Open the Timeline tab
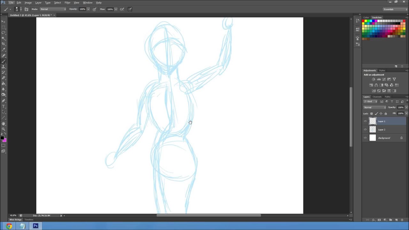This screenshot has height=230, width=409. 29,220
